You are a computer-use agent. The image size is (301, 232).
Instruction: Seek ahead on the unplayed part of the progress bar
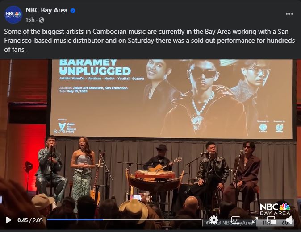pos(152,220)
